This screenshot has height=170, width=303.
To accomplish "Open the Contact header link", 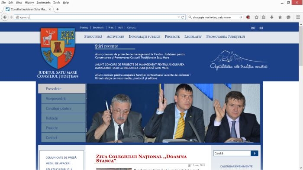I will (131, 27).
